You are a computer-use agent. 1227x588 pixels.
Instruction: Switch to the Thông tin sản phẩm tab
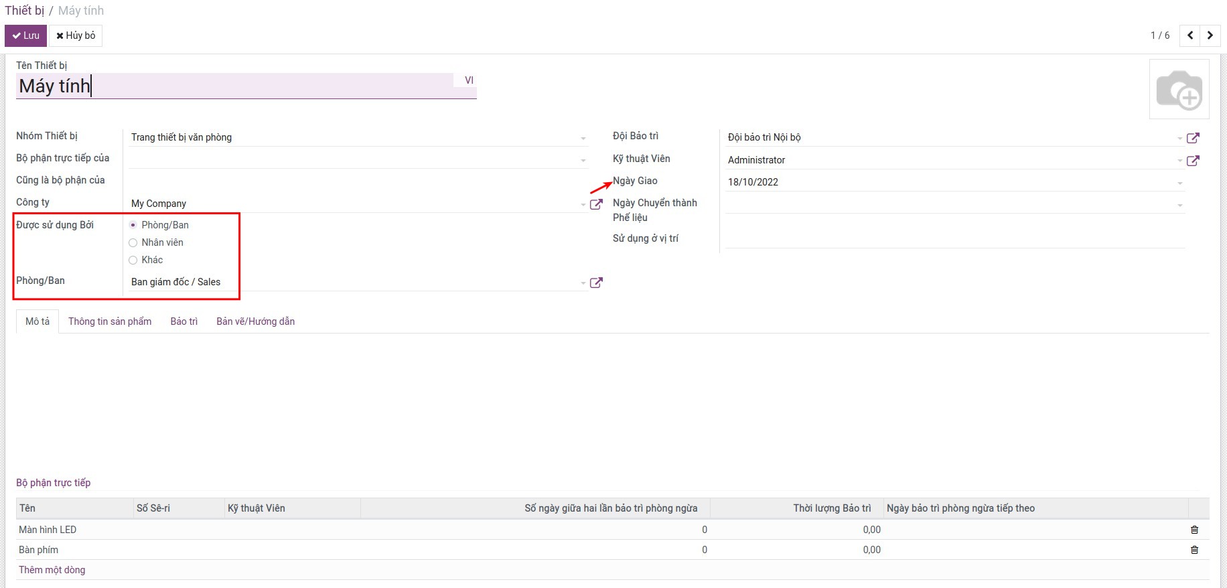click(110, 321)
